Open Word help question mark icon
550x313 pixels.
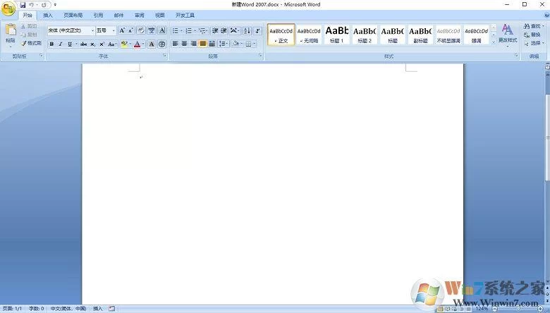546,15
